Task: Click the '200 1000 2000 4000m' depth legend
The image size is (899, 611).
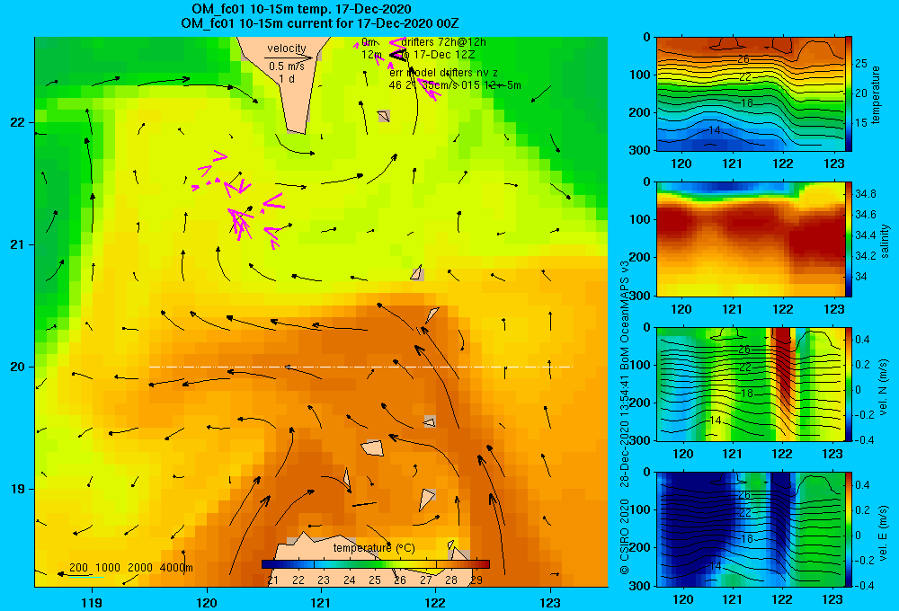Action: [130, 568]
